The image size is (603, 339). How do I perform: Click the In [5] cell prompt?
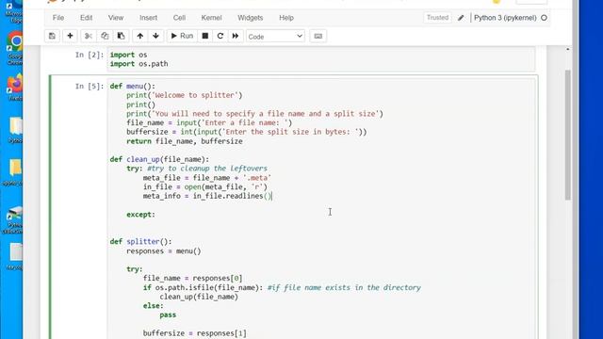coord(90,86)
